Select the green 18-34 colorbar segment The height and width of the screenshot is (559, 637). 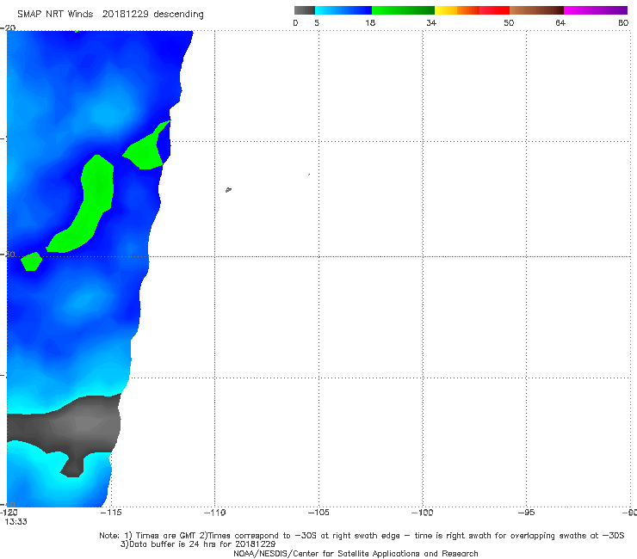[x=403, y=10]
